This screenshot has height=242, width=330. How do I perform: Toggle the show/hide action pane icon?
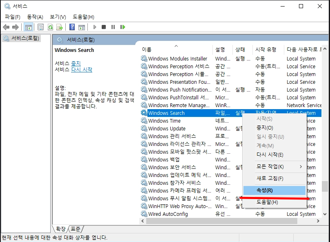click(82, 27)
